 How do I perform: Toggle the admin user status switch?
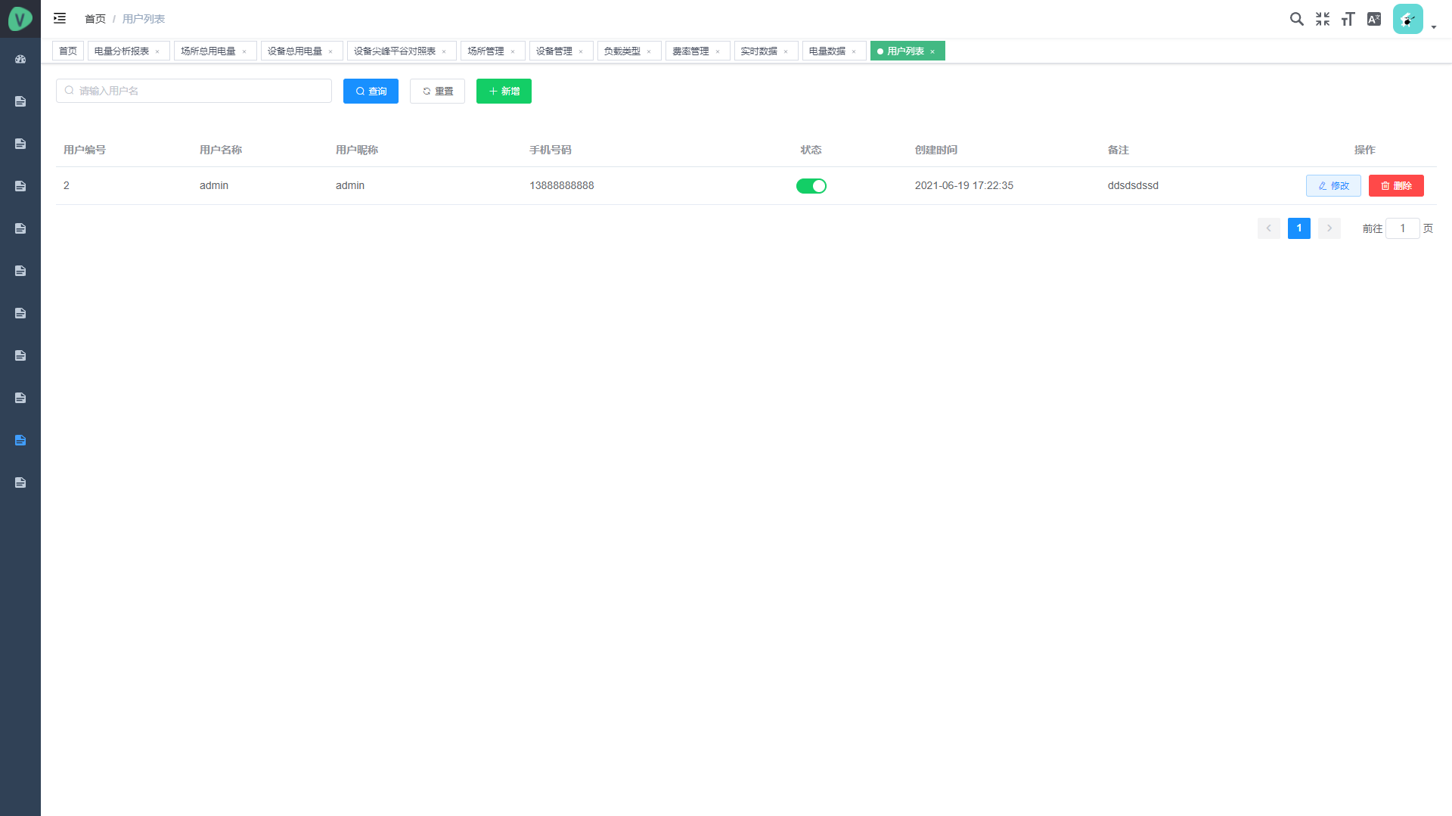(811, 186)
